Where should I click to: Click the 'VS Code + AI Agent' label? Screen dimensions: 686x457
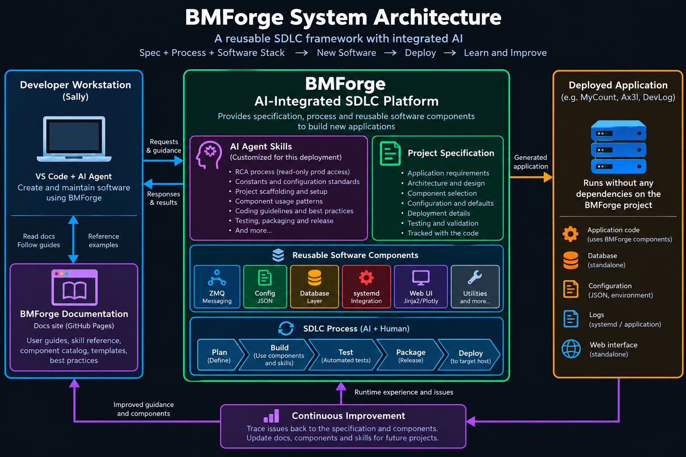pyautogui.click(x=74, y=176)
